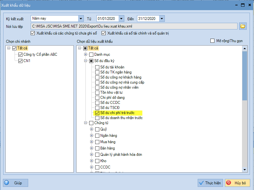Click the data tree scrollbar thumb
The width and height of the screenshot is (254, 190).
point(245,76)
